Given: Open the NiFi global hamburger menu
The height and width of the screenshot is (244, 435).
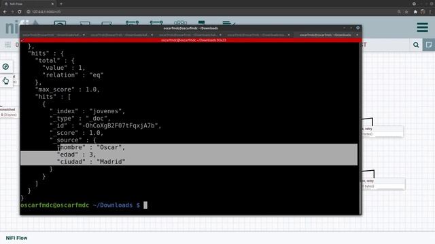Looking at the screenshot, I should pyautogui.click(x=422, y=27).
